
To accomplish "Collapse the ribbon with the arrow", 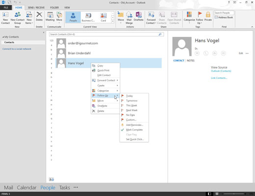I will [252, 27].
